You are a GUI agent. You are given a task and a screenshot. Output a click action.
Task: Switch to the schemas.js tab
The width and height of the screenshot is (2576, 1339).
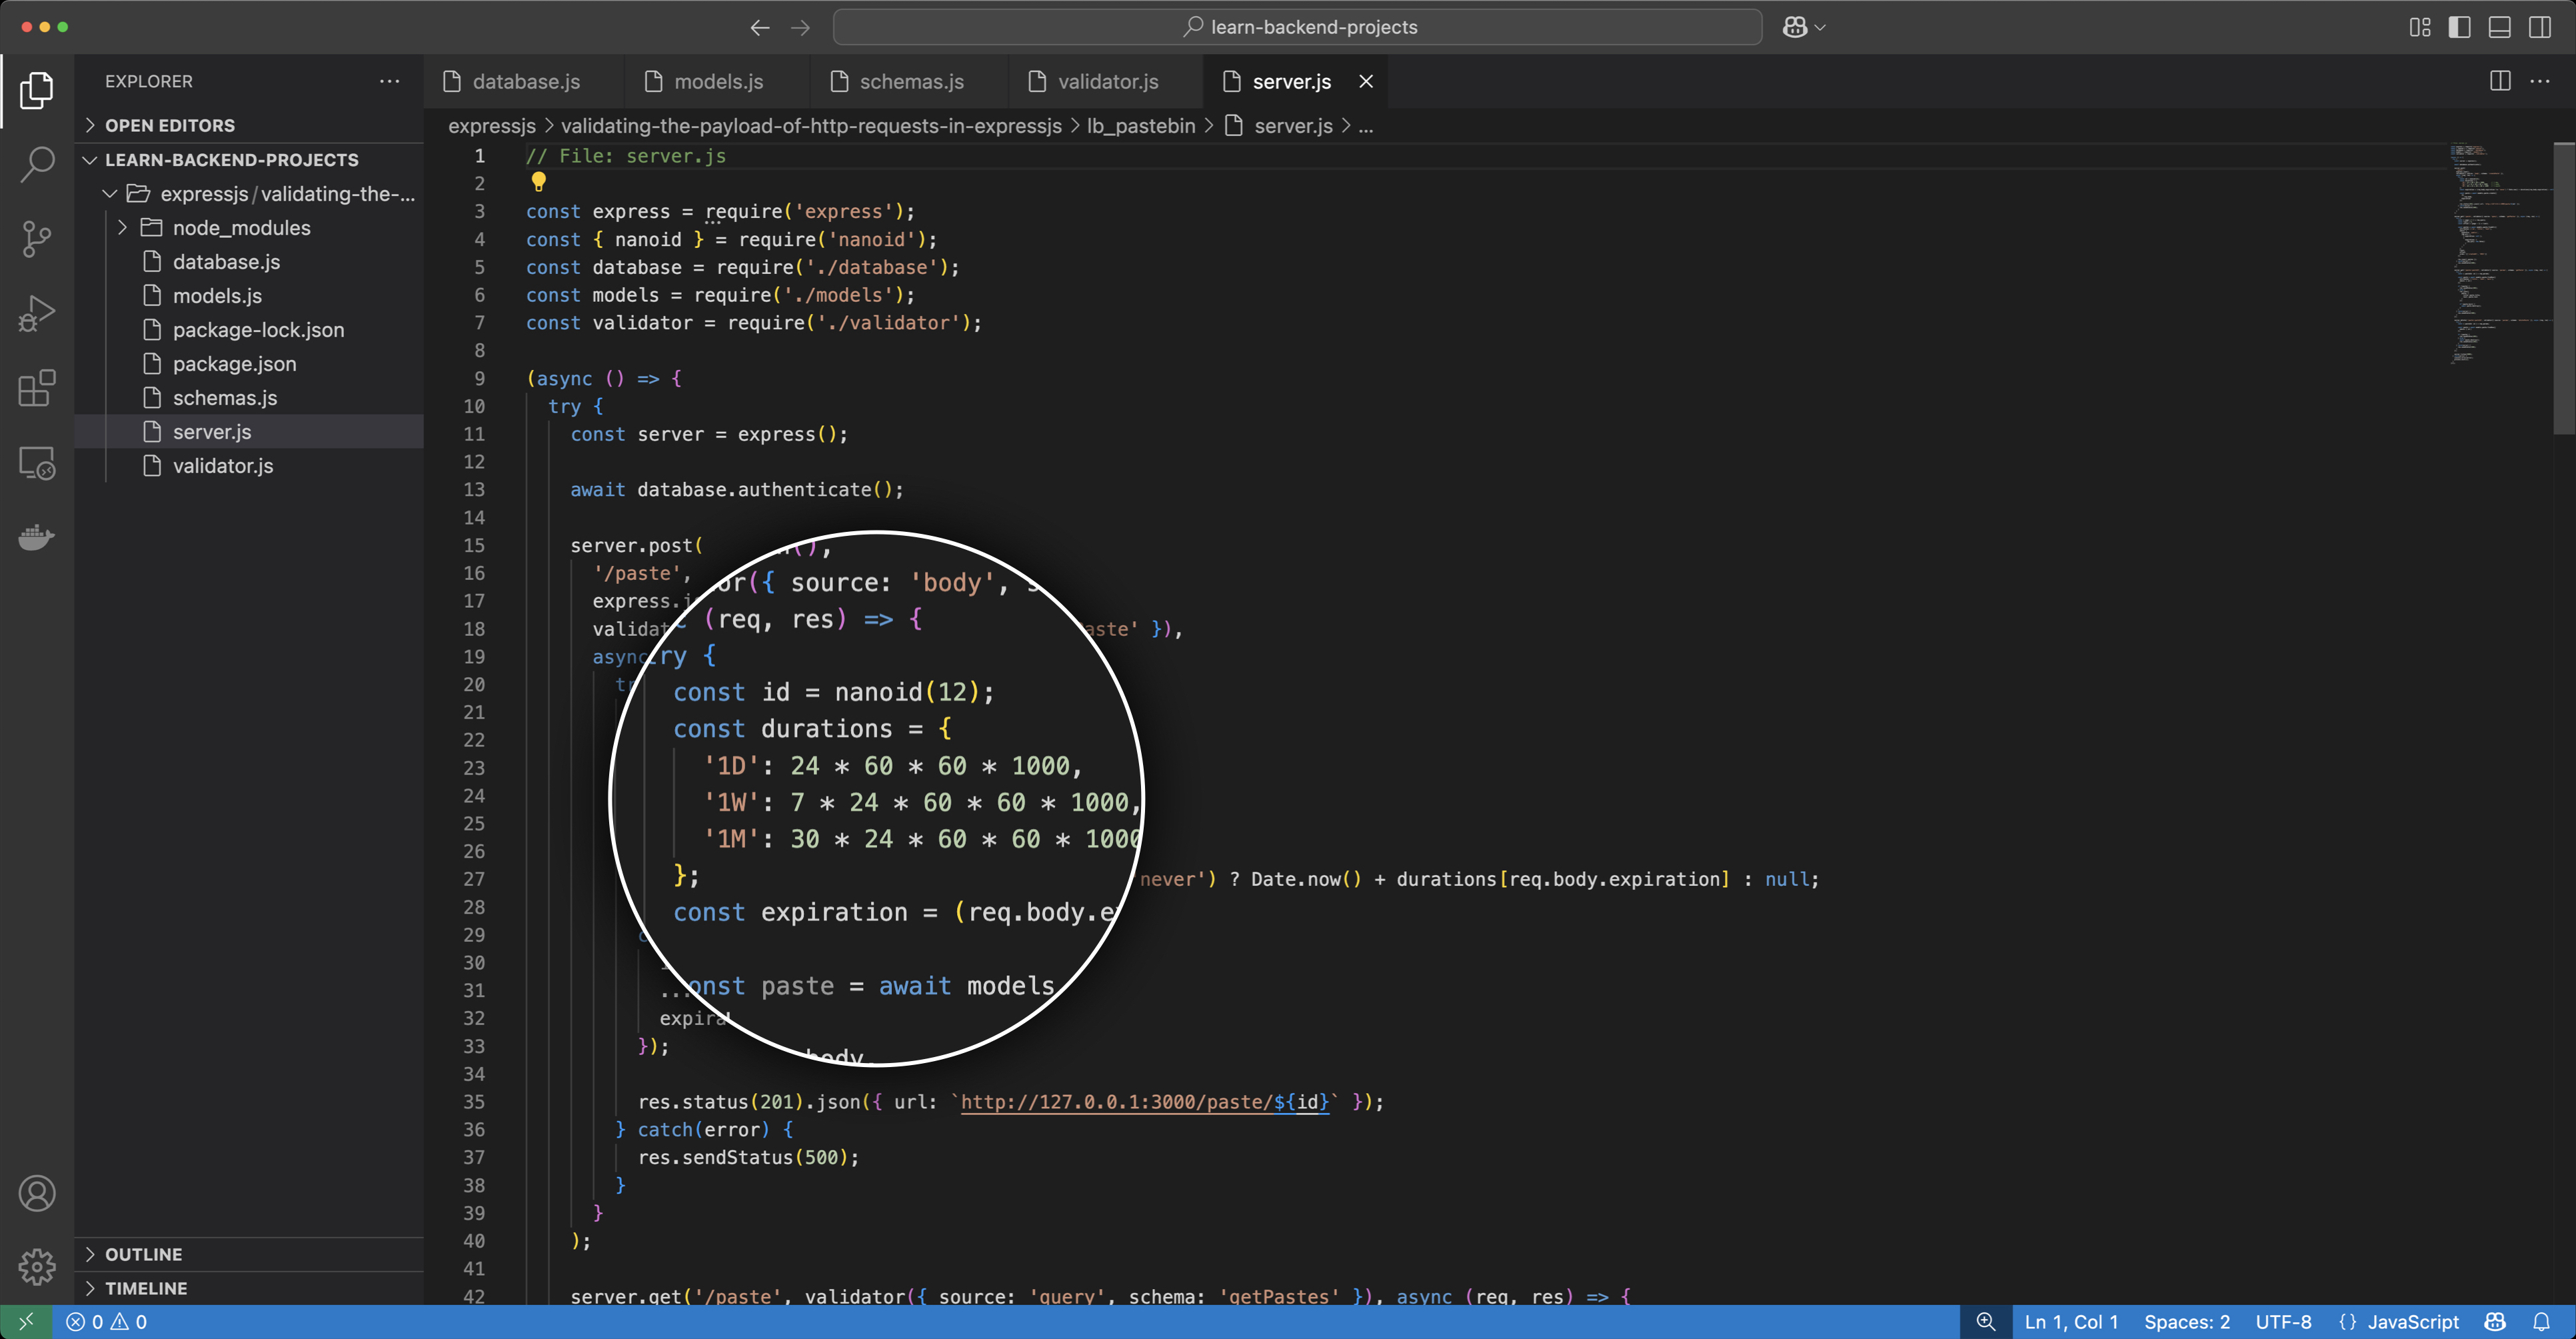pos(910,82)
